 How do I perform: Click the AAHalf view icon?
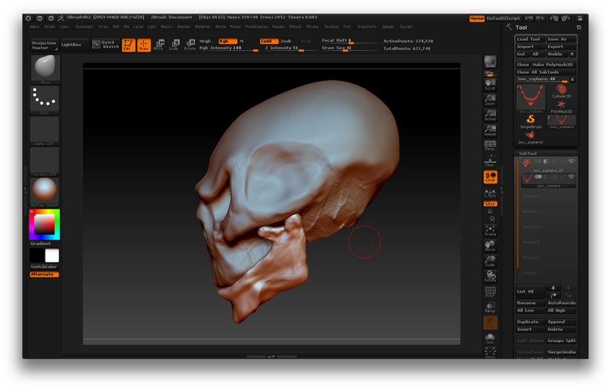pos(489,131)
